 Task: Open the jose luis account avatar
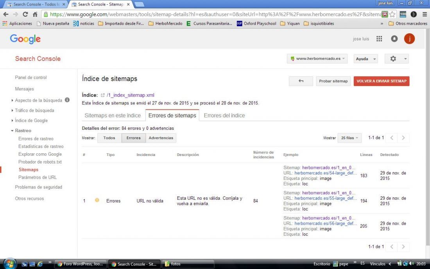pos(409,39)
